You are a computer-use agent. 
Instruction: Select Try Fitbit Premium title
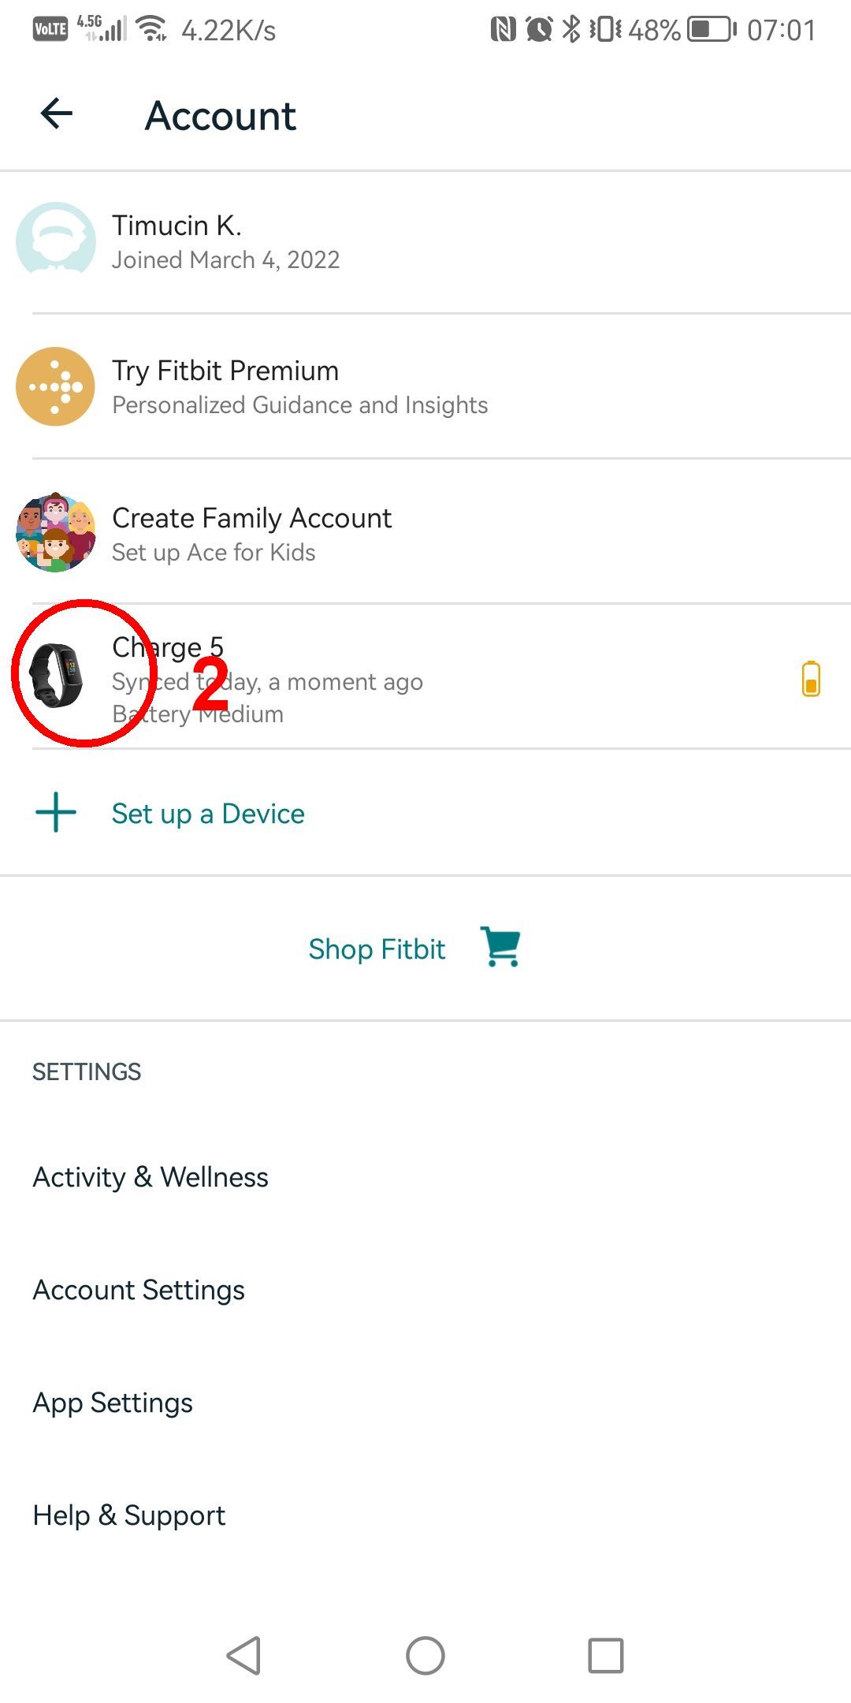225,371
